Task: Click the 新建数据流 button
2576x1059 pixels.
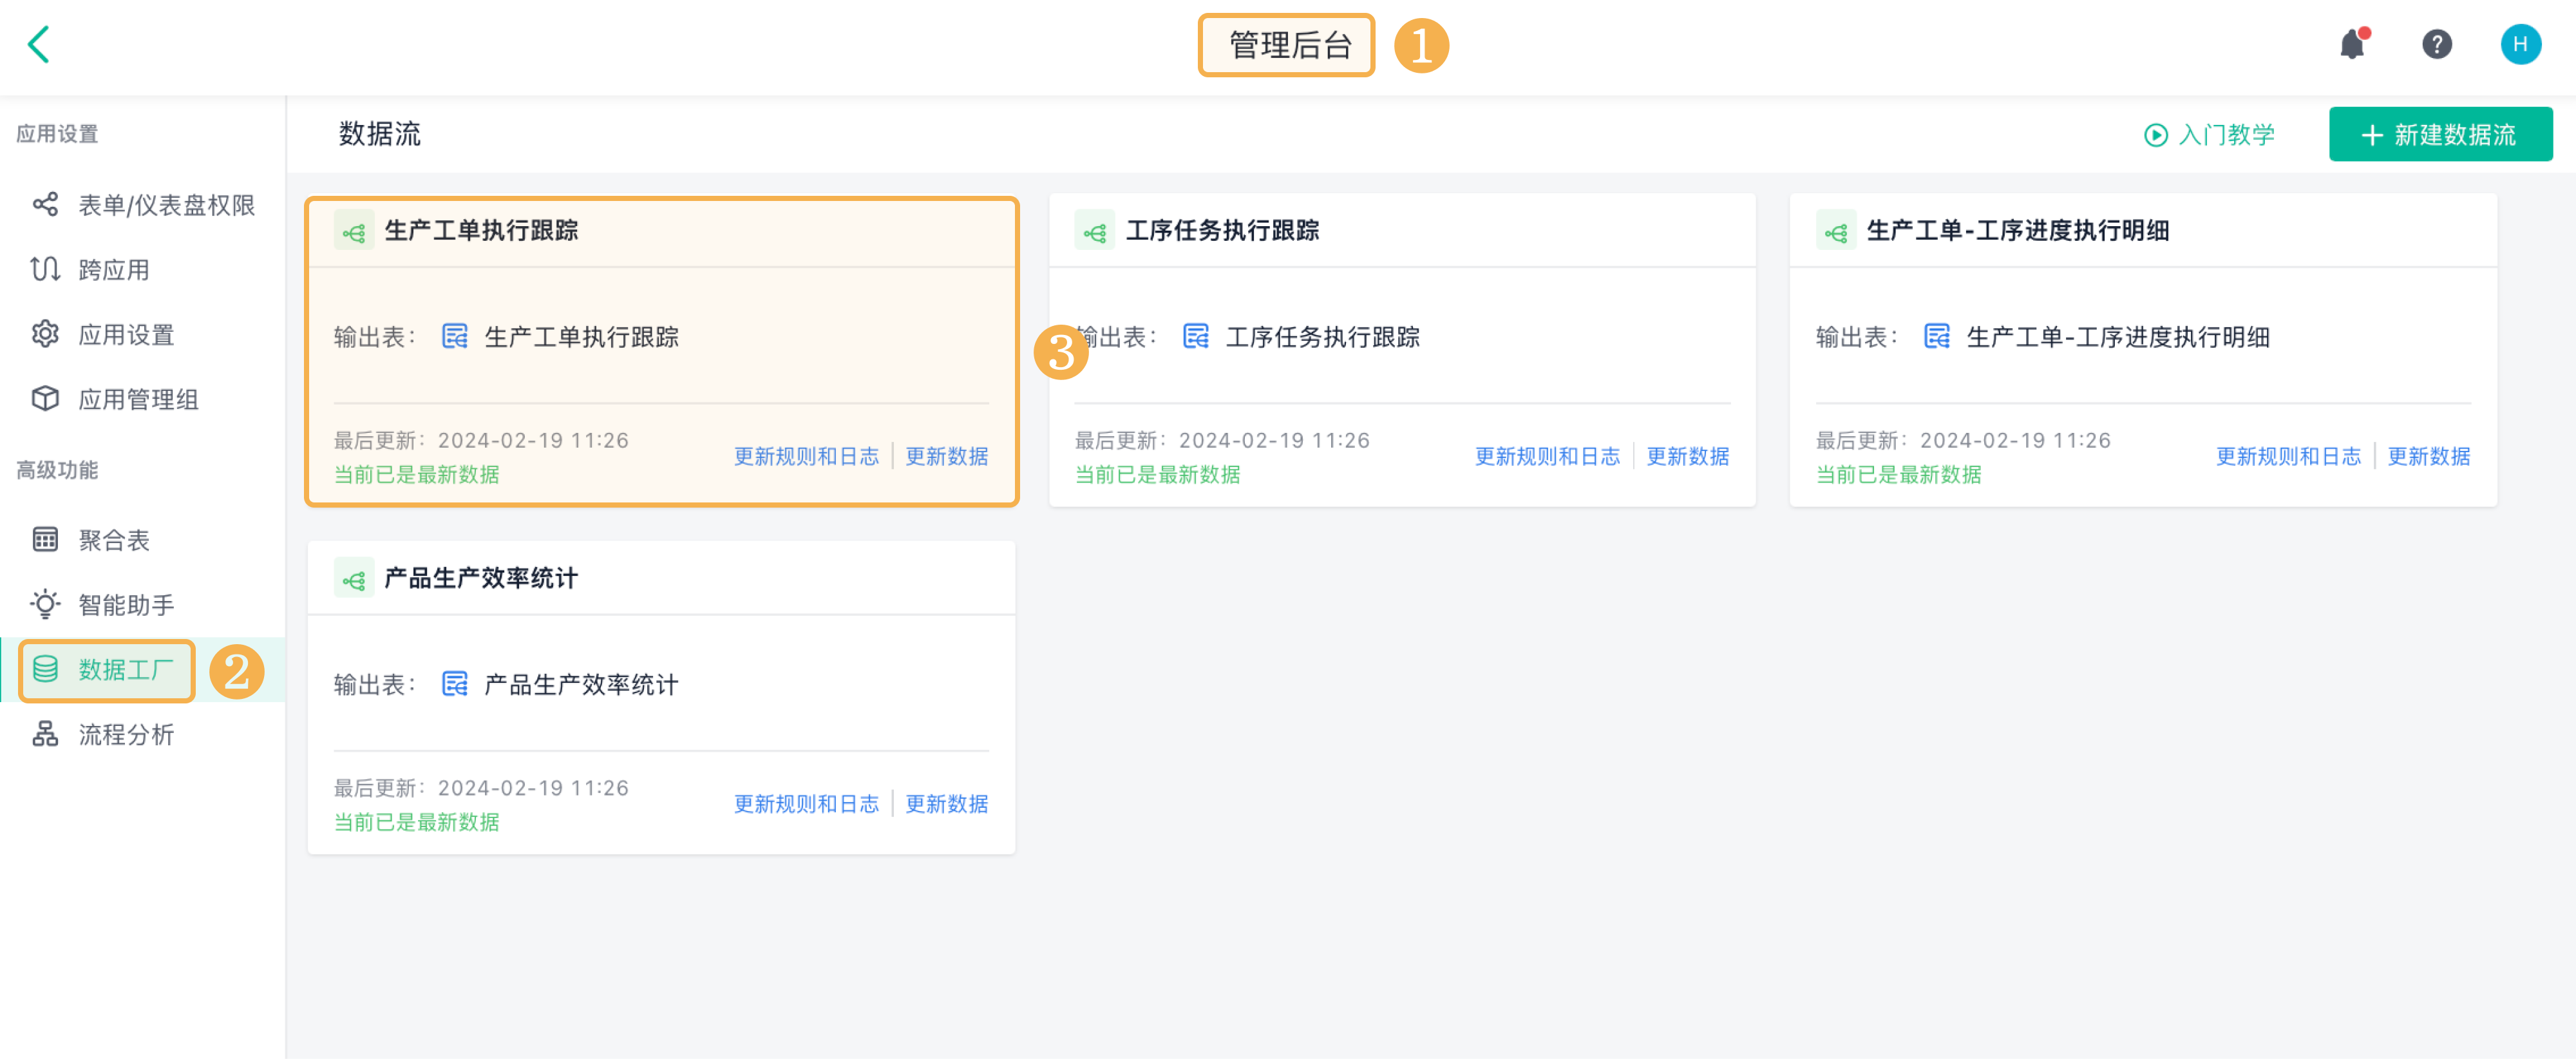Action: tap(2440, 134)
